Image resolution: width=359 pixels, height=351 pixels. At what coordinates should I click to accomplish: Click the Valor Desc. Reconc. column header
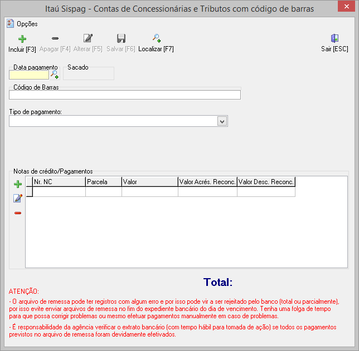[266, 182]
